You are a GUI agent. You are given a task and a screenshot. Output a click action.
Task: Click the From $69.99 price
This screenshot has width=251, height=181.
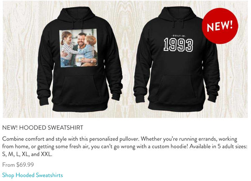click(x=18, y=165)
